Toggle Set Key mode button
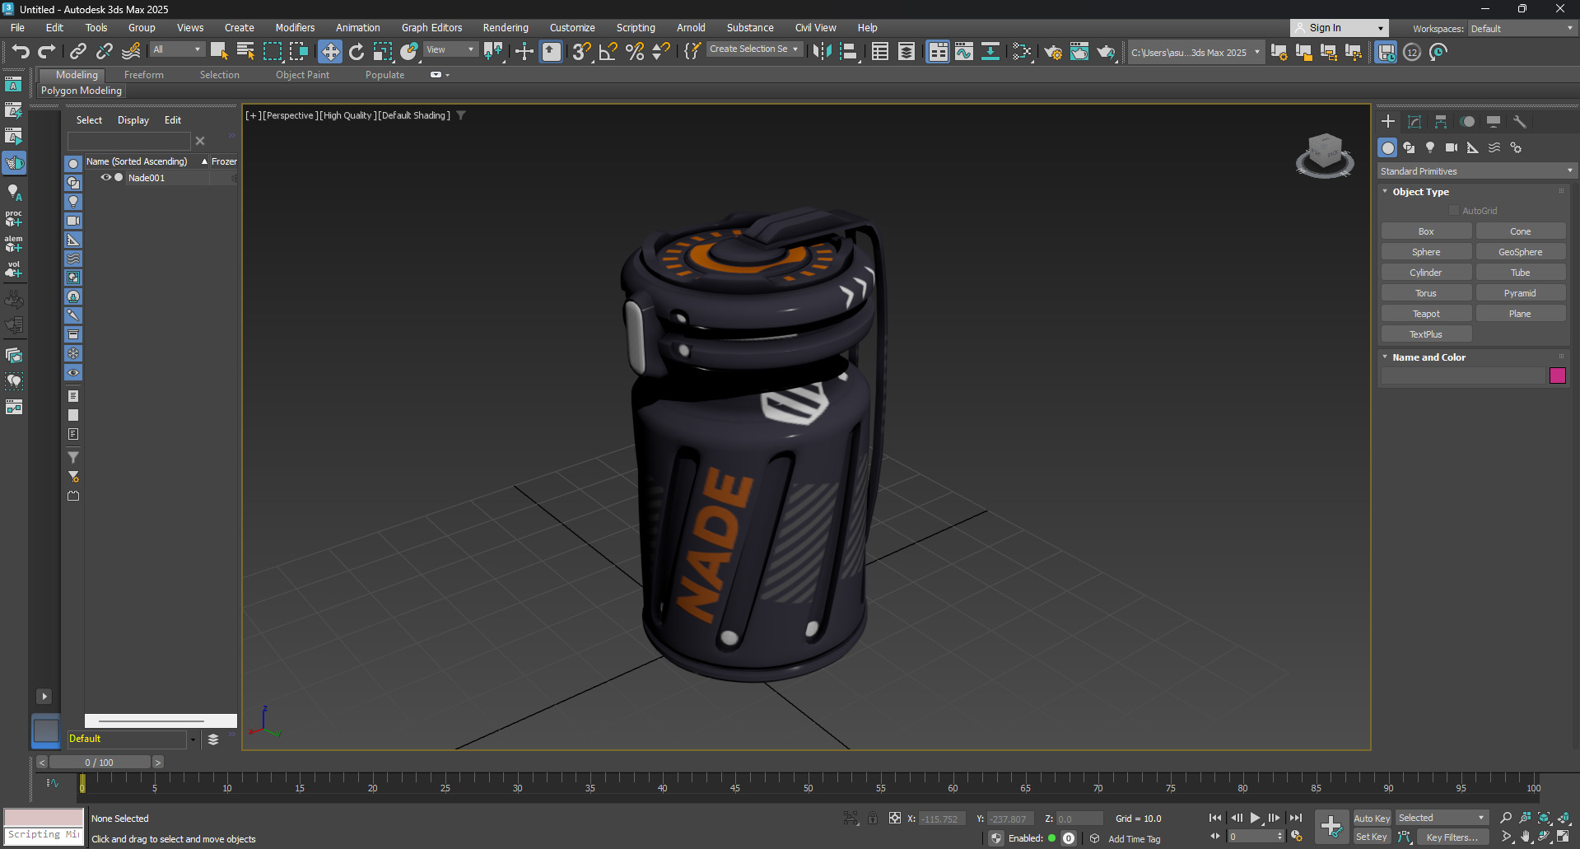Viewport: 1580px width, 849px height. coord(1372,837)
